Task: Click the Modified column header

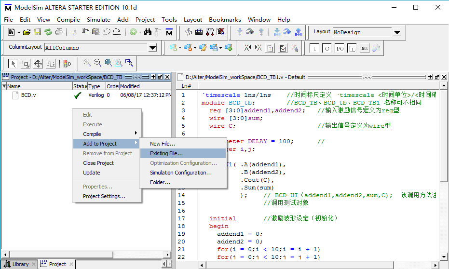Action: 145,86
